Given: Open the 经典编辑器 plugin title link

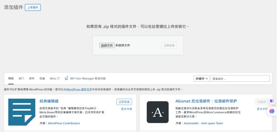Looking at the screenshot, I should [x=49, y=101].
